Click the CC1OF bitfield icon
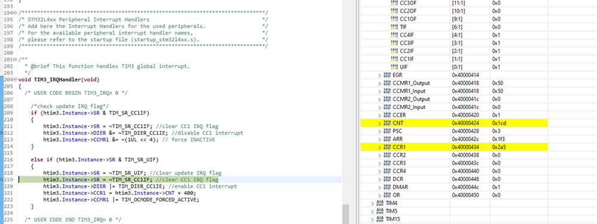Viewport: 597px width, 224px height. 394,19
